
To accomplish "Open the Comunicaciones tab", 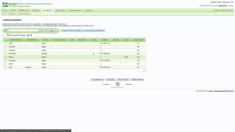I will click(x=75, y=11).
